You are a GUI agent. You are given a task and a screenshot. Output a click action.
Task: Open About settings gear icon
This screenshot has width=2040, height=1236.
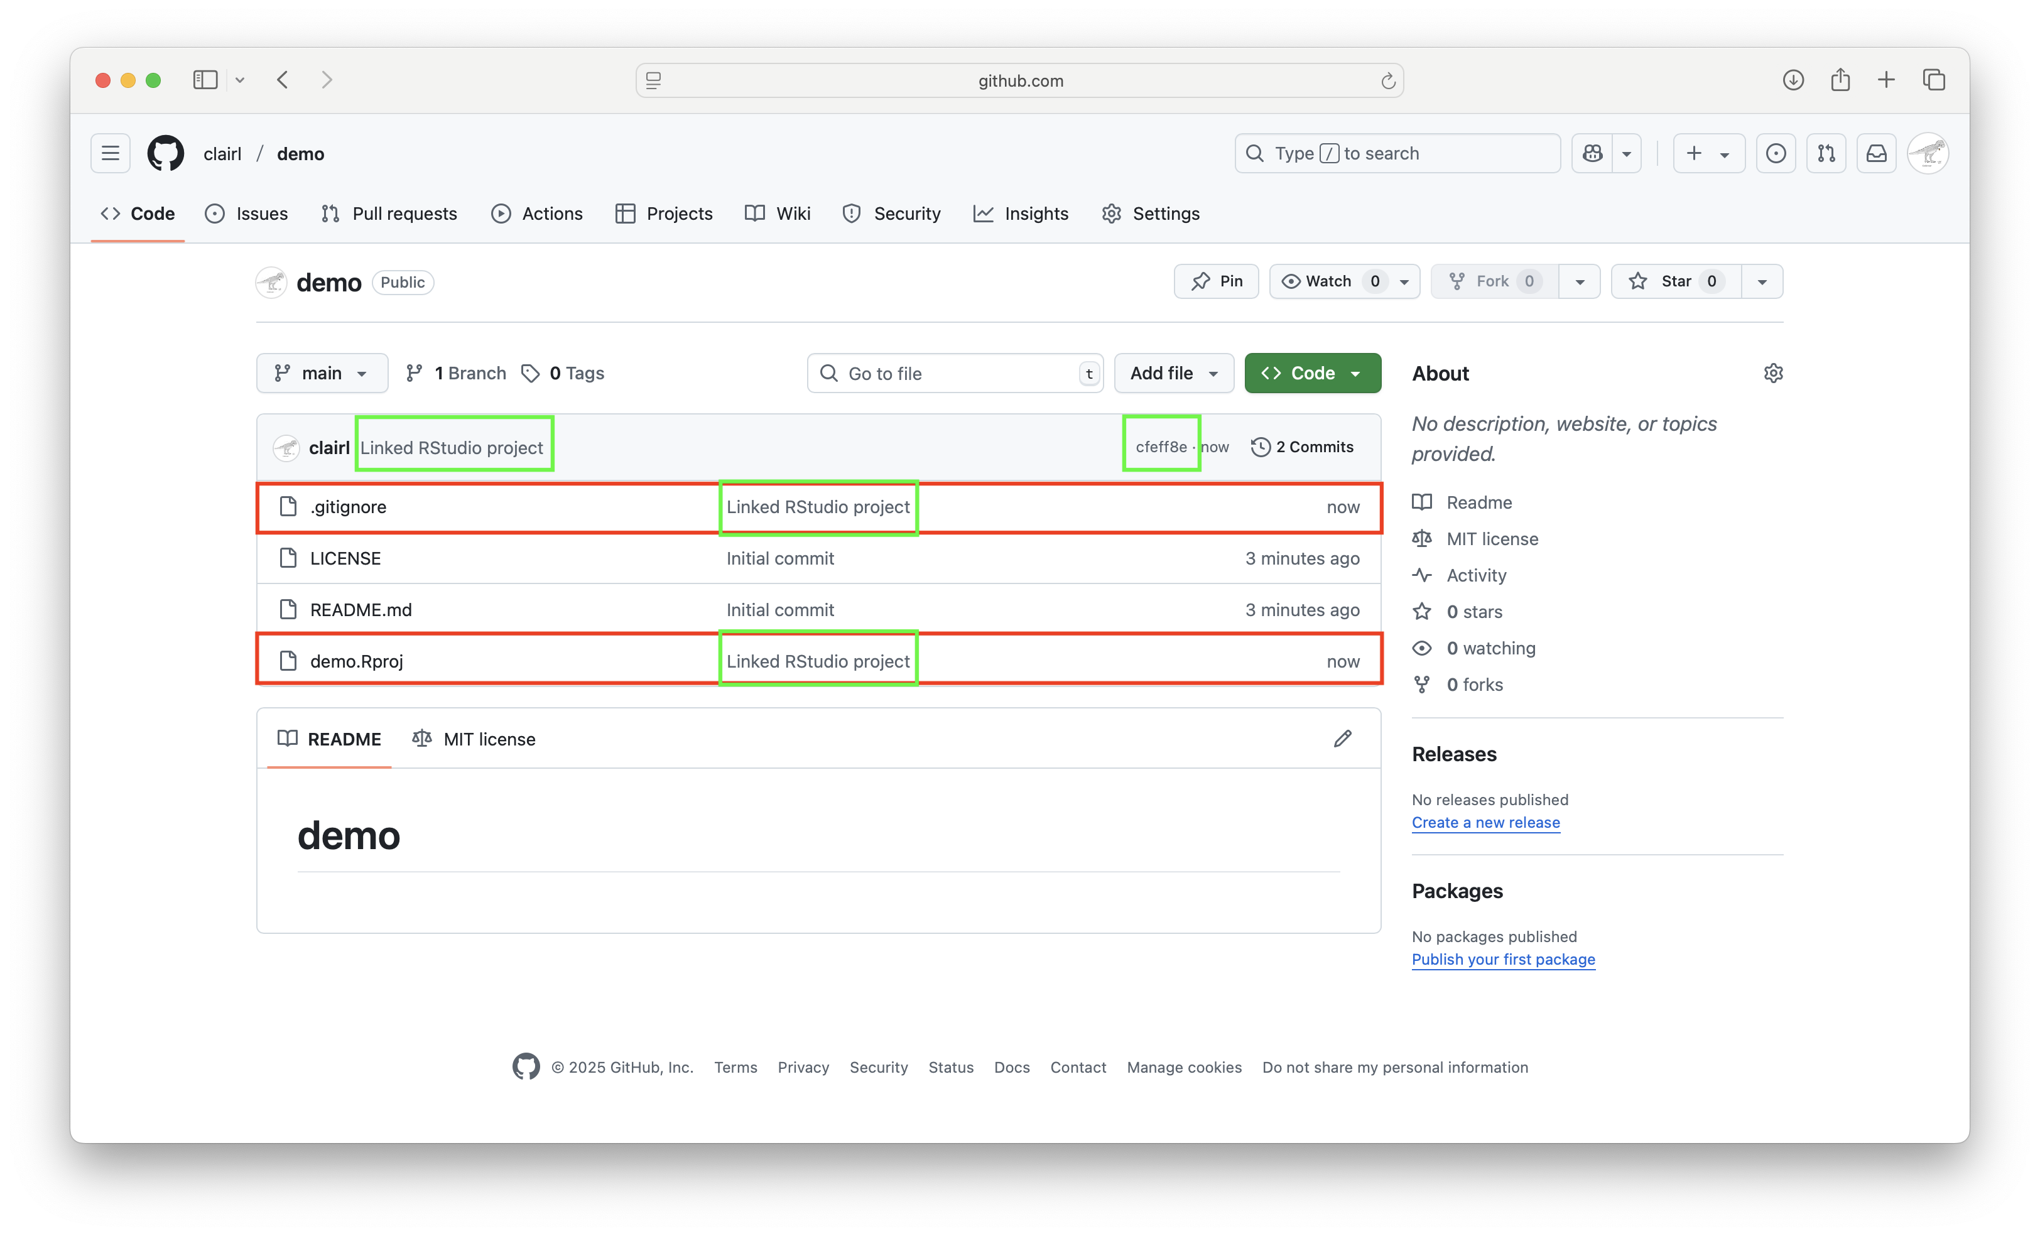(1772, 373)
